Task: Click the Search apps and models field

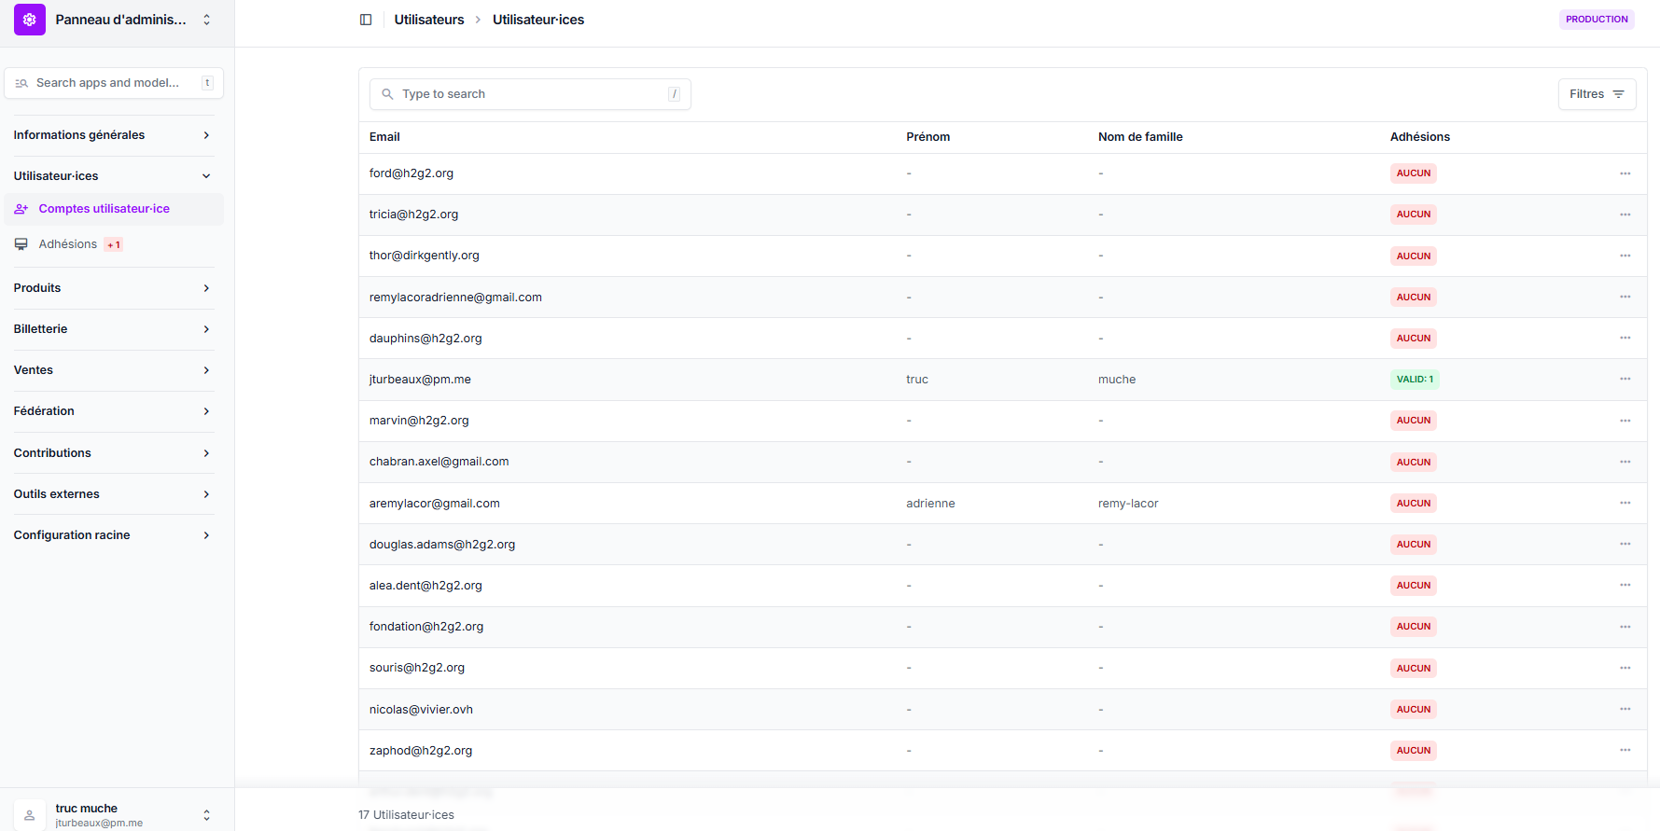Action: coord(112,83)
